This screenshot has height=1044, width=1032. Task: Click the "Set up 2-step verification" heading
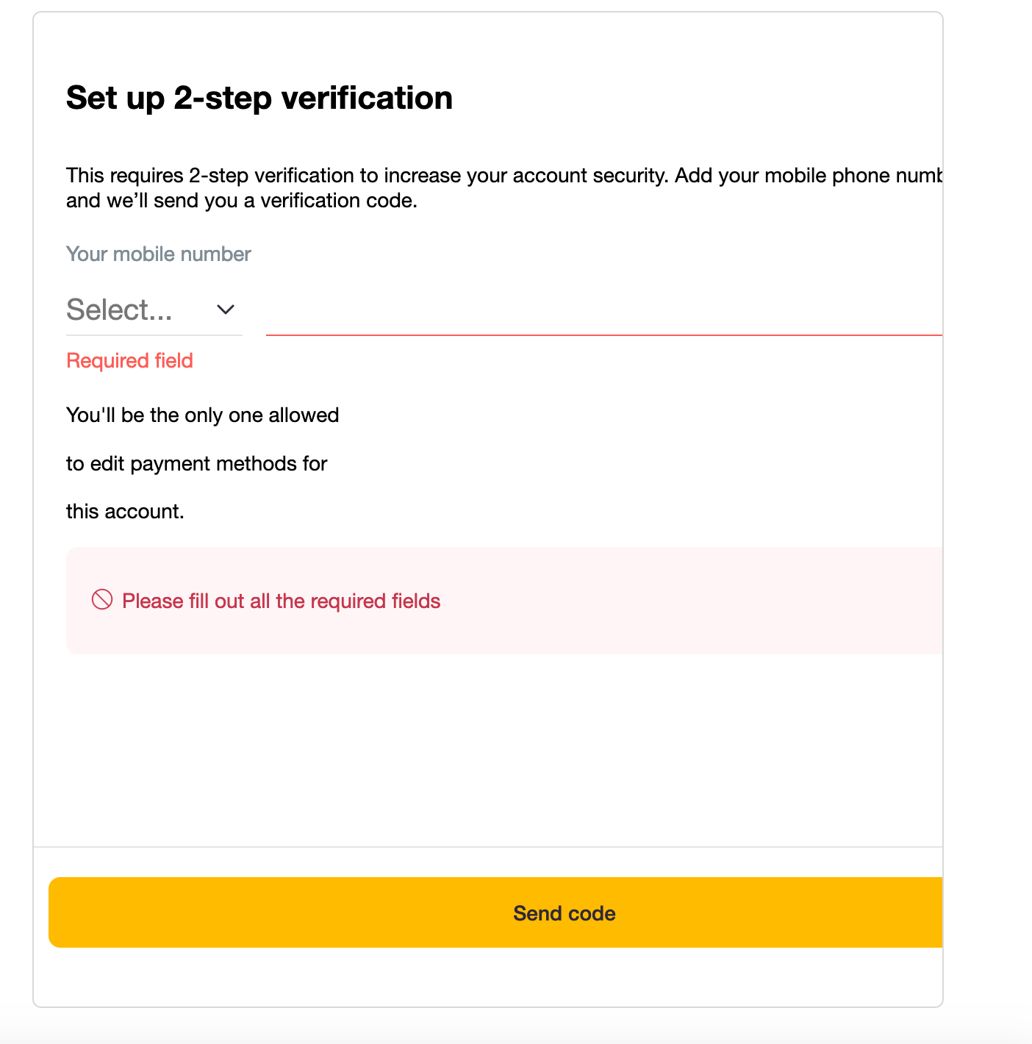tap(259, 98)
